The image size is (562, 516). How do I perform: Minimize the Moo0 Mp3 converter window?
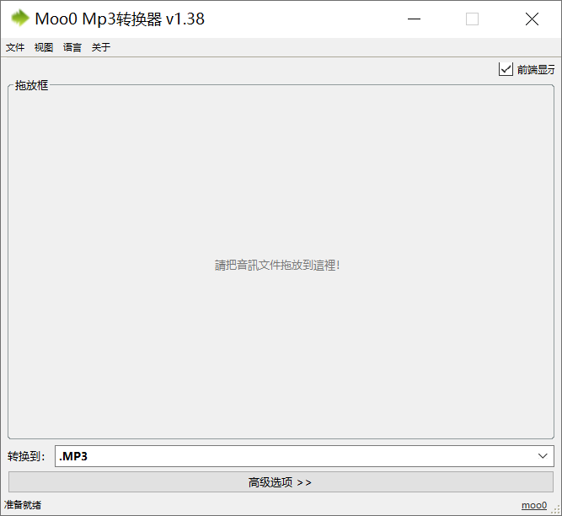point(414,19)
